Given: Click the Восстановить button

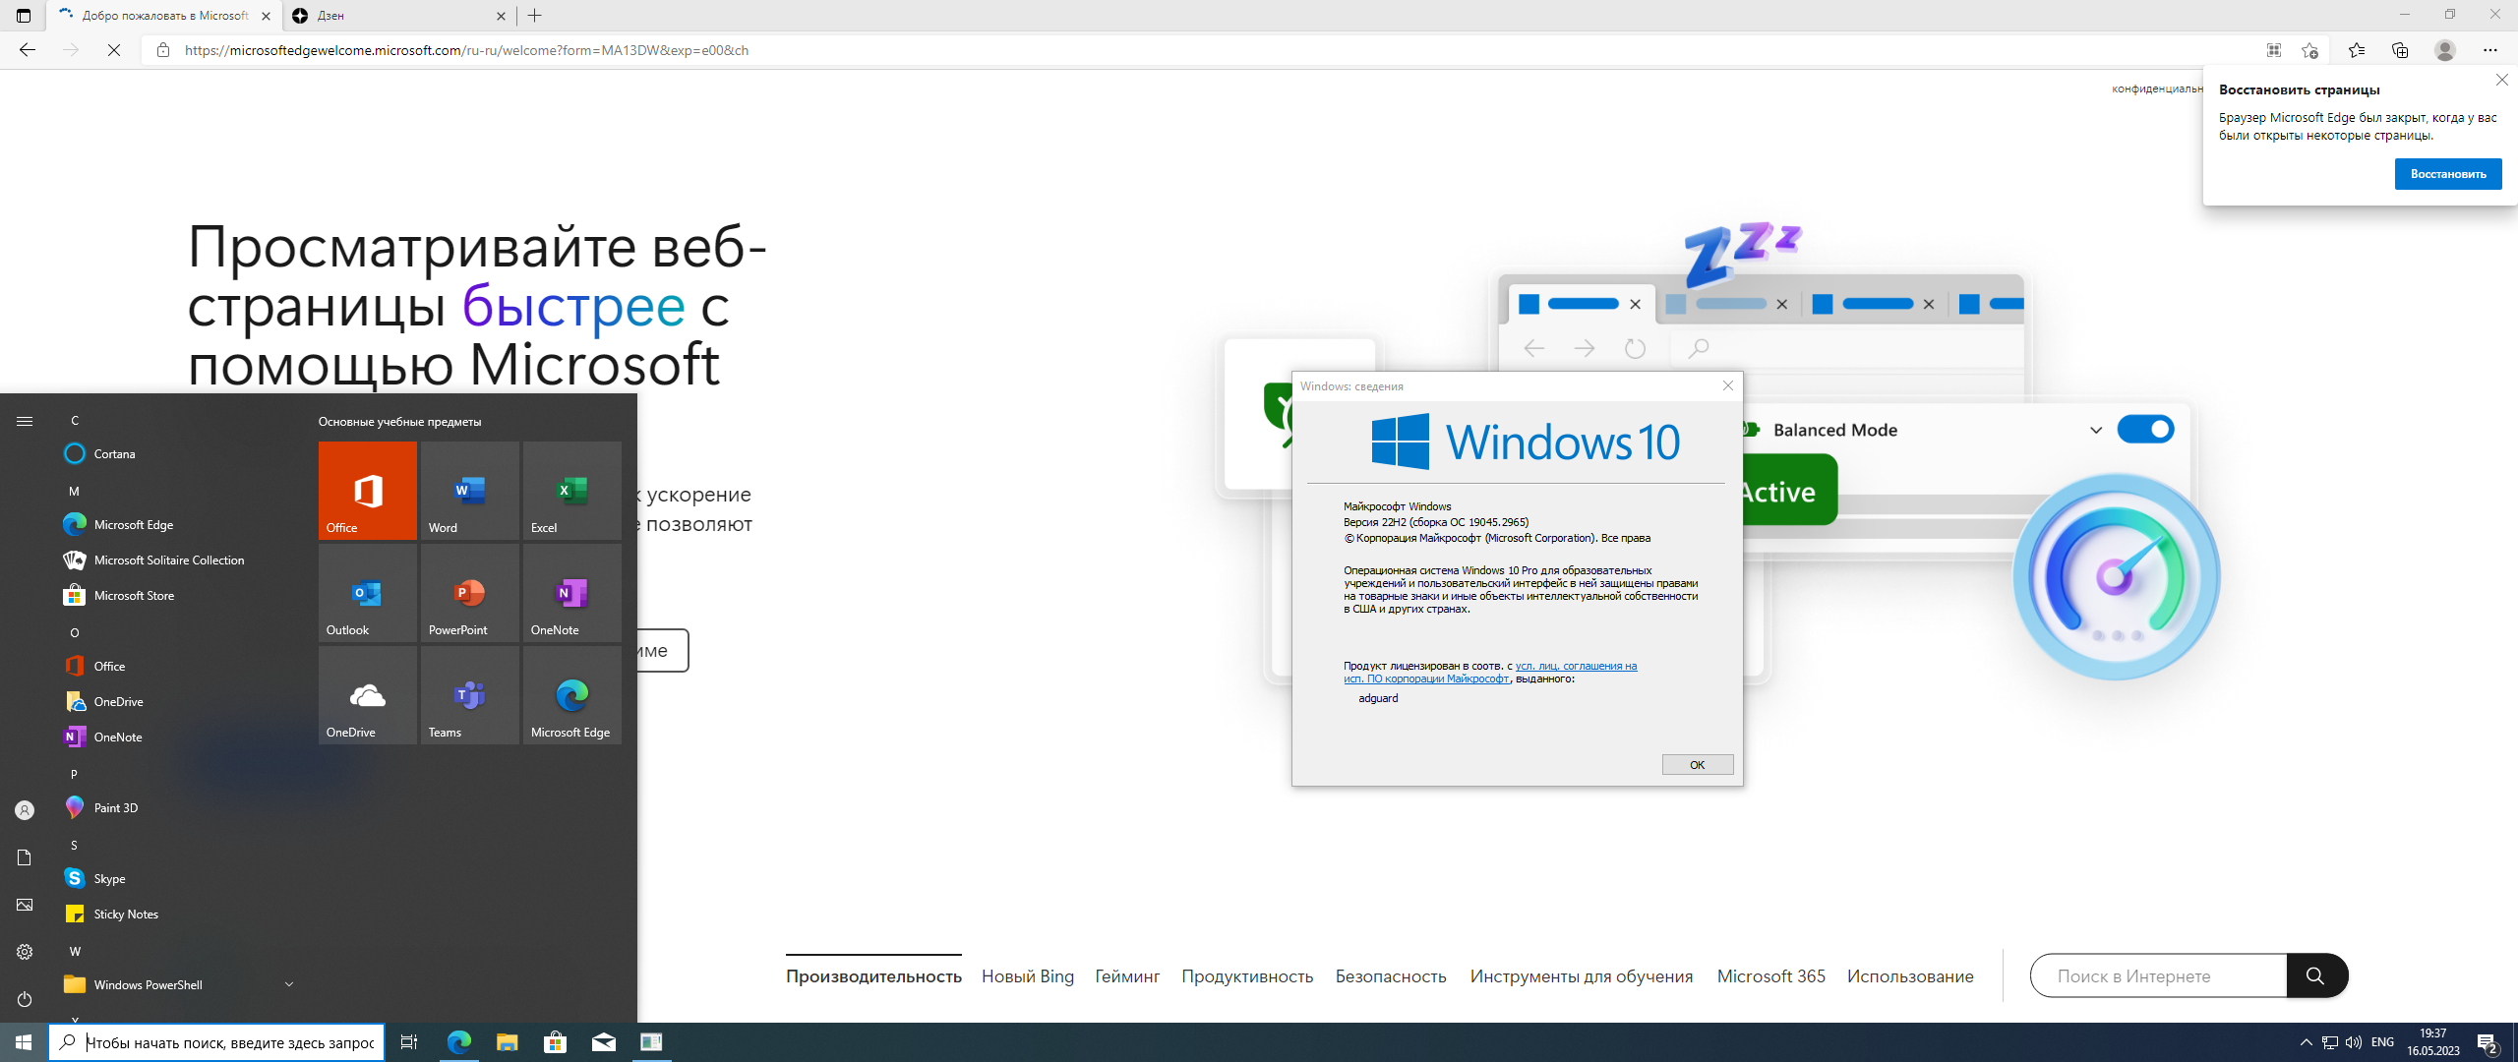Looking at the screenshot, I should [2447, 174].
